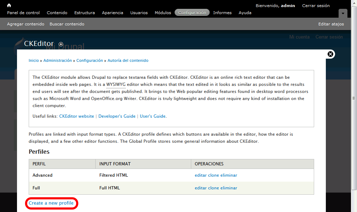Image resolution: width=357 pixels, height=212 pixels.
Task: Click eliminar for Advanced profile
Action: [x=228, y=175]
